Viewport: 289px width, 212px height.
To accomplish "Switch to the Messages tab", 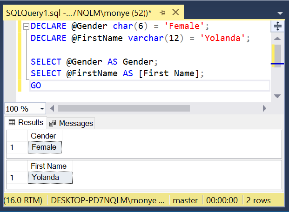I will point(71,123).
